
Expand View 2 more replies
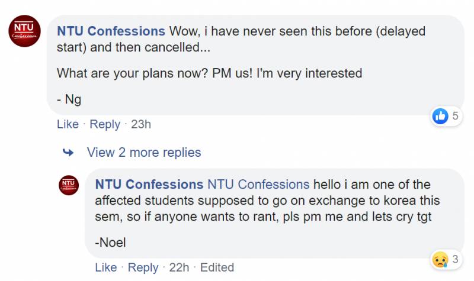click(x=144, y=153)
